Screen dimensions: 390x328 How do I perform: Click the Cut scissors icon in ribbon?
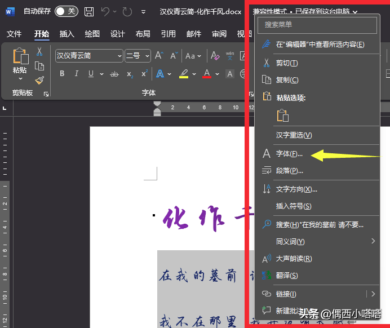[x=39, y=52]
